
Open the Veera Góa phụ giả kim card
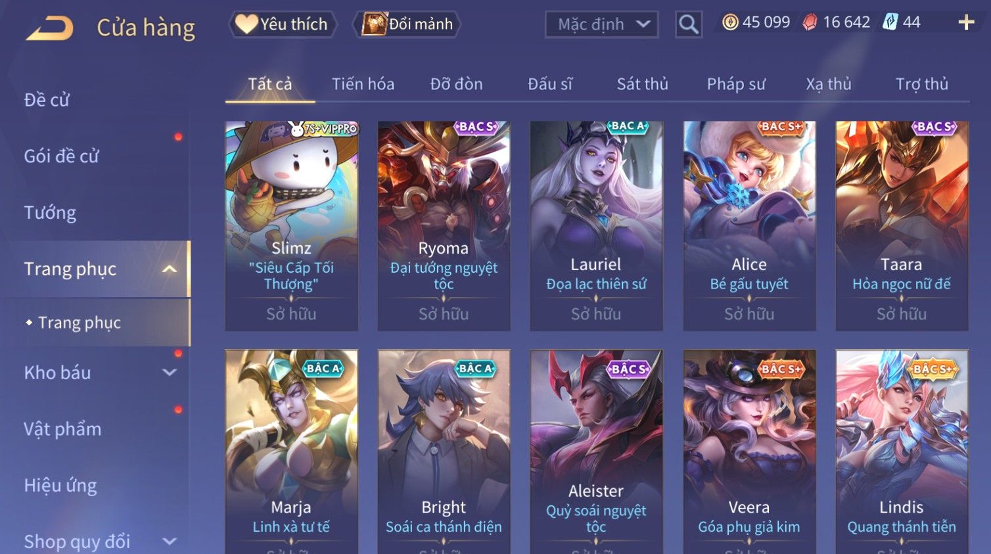(749, 451)
